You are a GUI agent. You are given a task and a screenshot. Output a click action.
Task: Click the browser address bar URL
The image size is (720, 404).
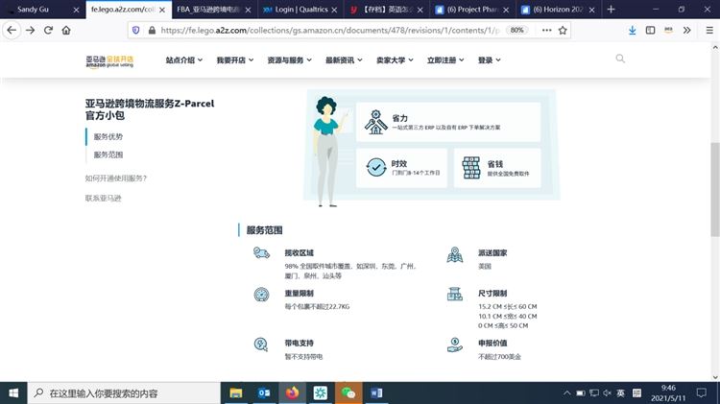pos(329,31)
